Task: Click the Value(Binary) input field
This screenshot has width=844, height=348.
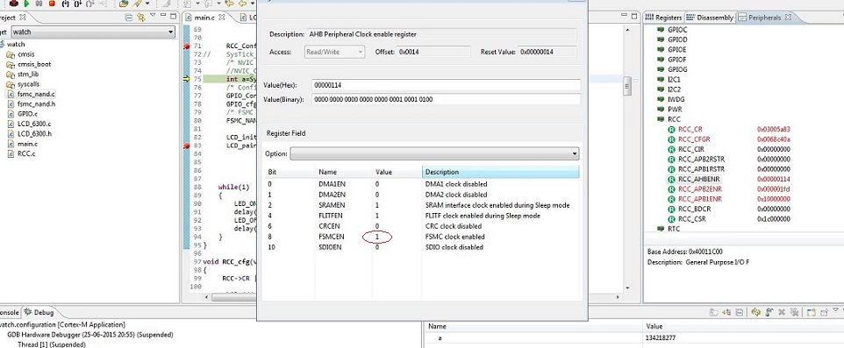Action: pyautogui.click(x=446, y=100)
